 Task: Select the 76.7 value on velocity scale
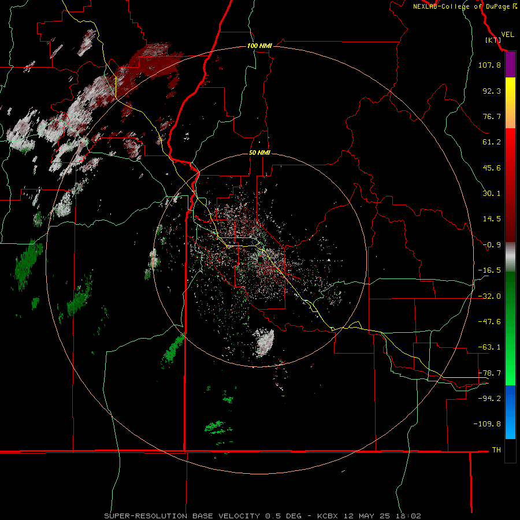point(492,116)
